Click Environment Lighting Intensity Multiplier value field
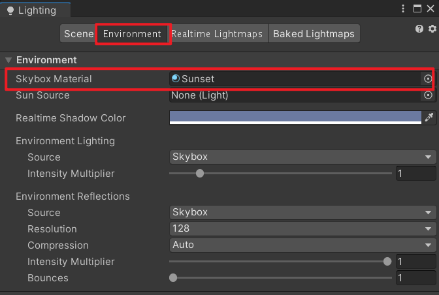Viewport: 439px width, 295px height. (415, 174)
